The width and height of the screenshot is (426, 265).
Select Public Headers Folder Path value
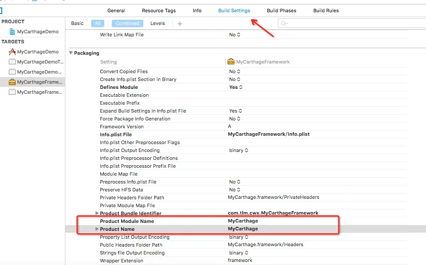click(266, 244)
